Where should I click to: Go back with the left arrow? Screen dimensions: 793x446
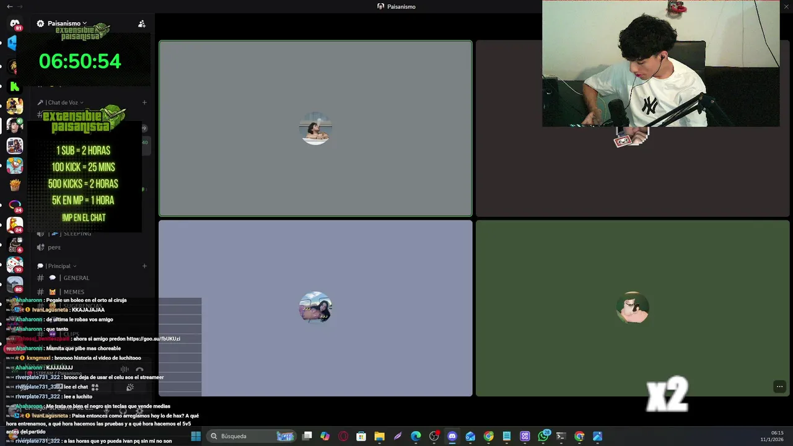(9, 6)
